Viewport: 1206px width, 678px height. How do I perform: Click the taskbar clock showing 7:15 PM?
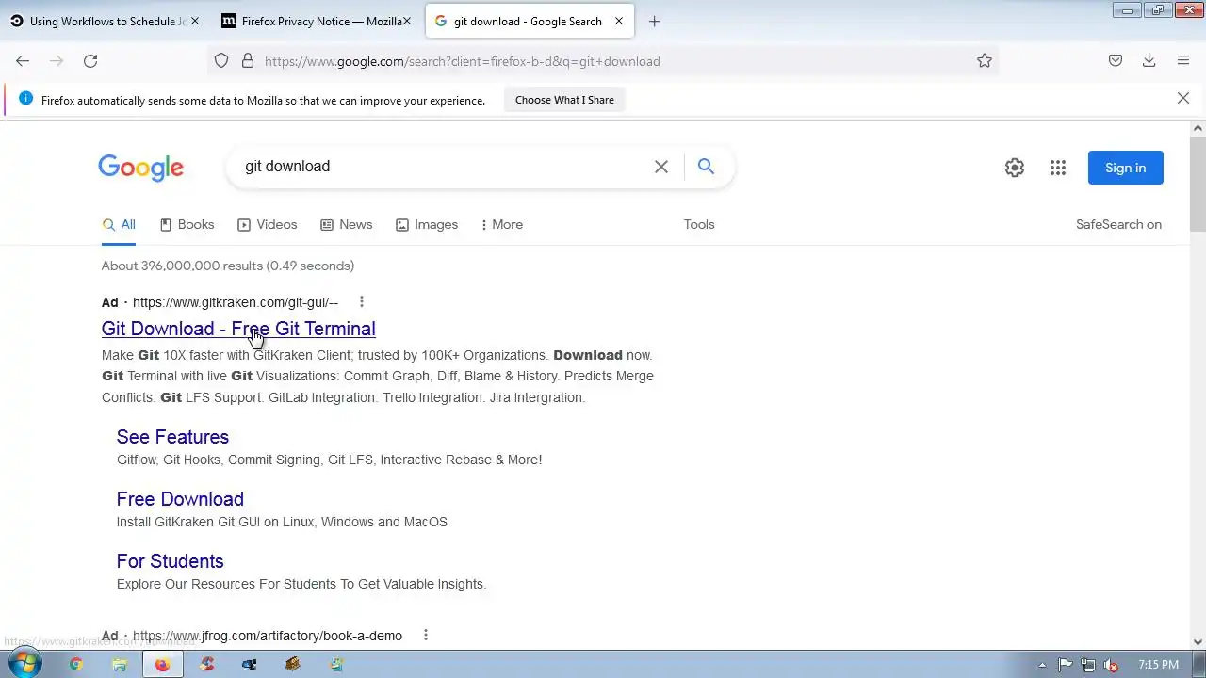(1158, 665)
